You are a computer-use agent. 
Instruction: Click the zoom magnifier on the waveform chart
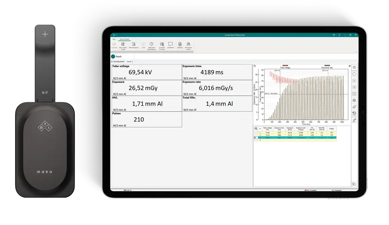pyautogui.click(x=255, y=66)
